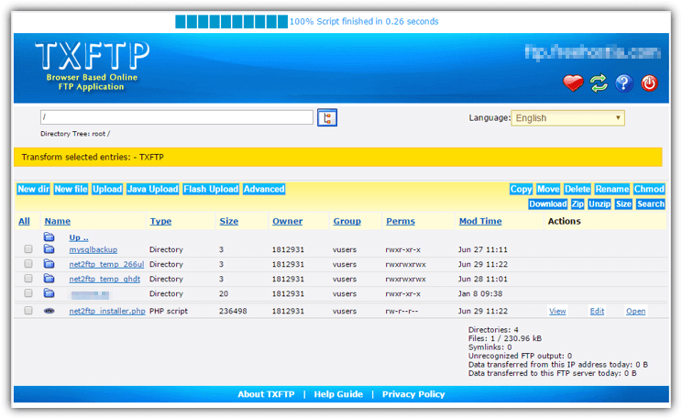Viewport: 682px width, 418px height.
Task: Click the Move button
Action: pyautogui.click(x=548, y=189)
